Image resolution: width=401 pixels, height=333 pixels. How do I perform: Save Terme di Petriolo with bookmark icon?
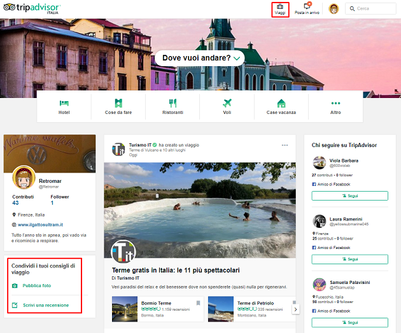(x=294, y=303)
